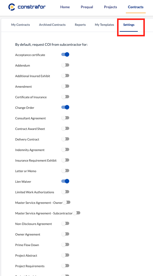Click the Constrafor logo icon
This screenshot has height=276, width=153.
[12, 7]
